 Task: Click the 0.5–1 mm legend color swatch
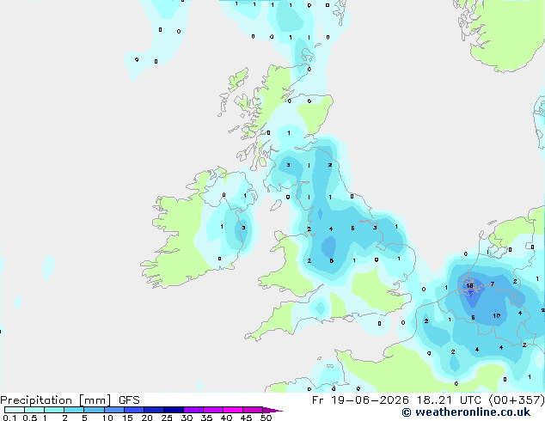coord(34,410)
